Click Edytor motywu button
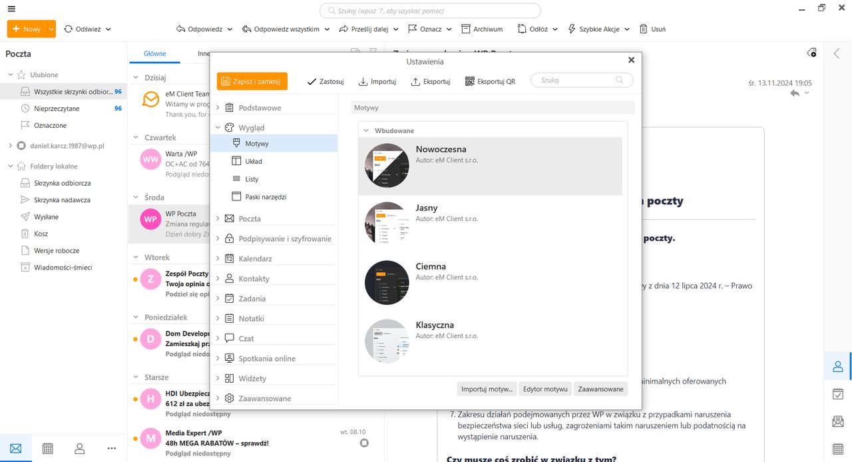This screenshot has height=462, width=852. [x=545, y=389]
